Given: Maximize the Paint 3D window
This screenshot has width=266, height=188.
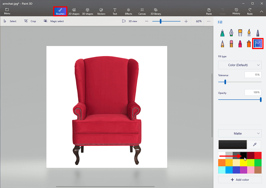Looking at the screenshot, I should pyautogui.click(x=252, y=3).
